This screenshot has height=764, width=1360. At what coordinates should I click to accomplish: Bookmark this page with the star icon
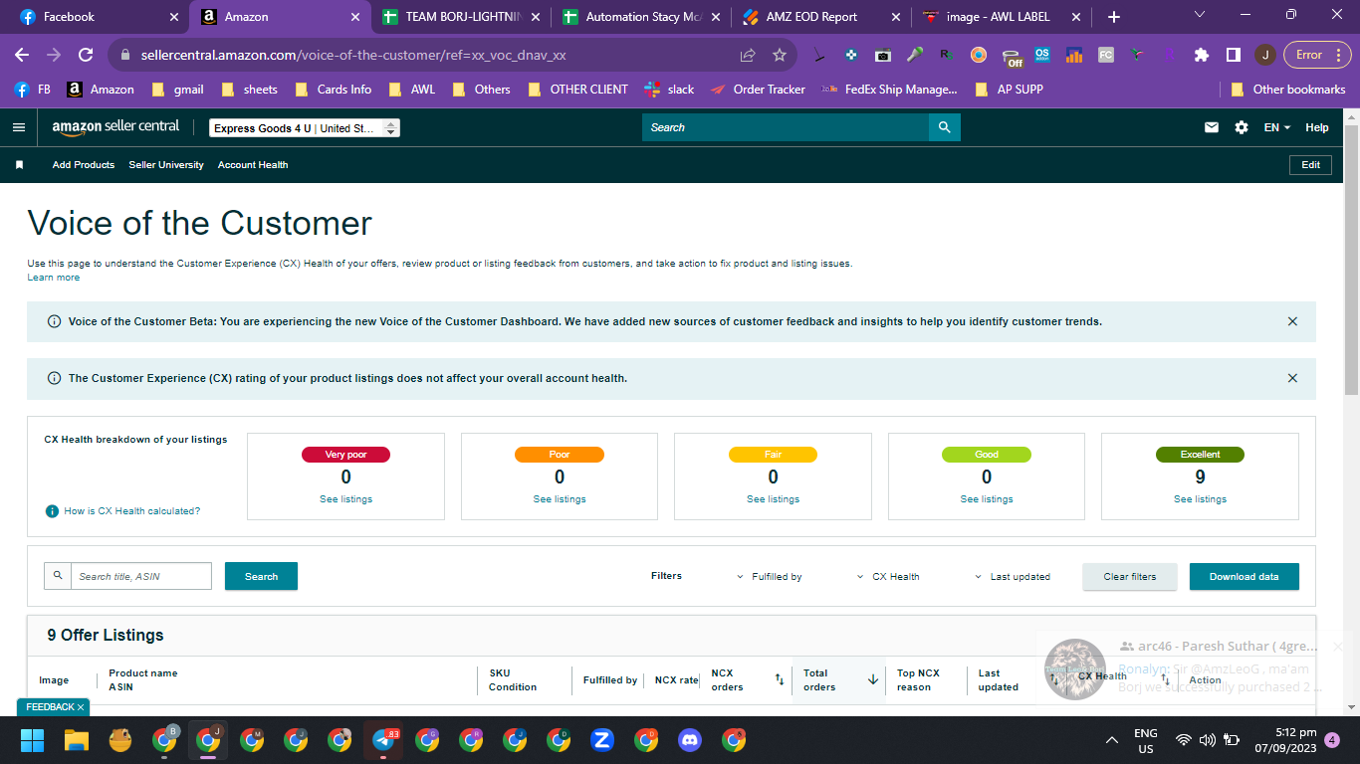[780, 55]
